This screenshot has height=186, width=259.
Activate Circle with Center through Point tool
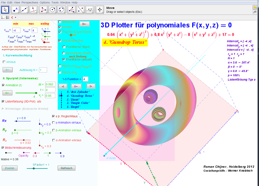click(x=53, y=10)
